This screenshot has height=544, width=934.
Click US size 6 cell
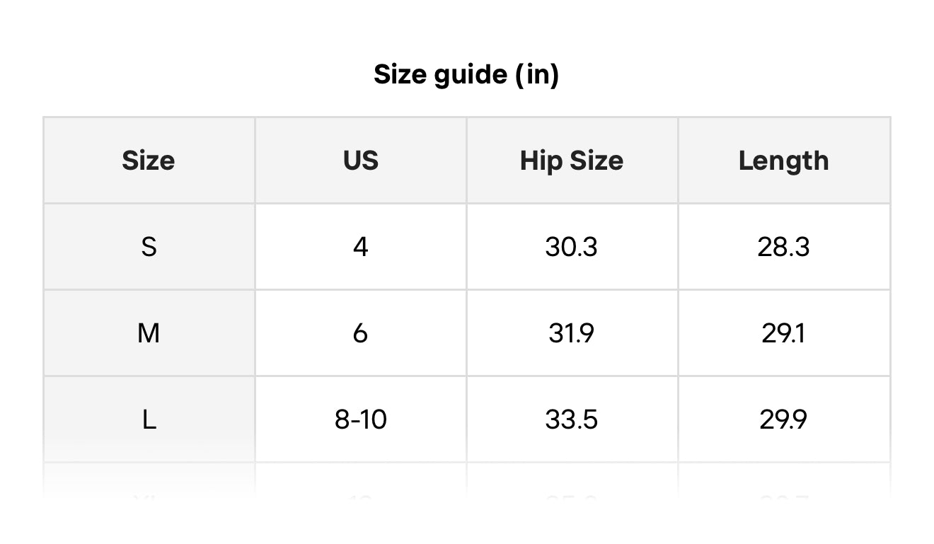(361, 332)
